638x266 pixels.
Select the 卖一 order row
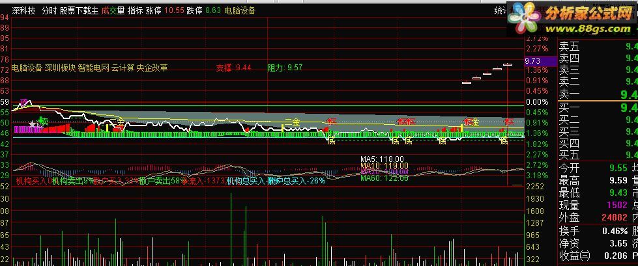pyautogui.click(x=598, y=94)
